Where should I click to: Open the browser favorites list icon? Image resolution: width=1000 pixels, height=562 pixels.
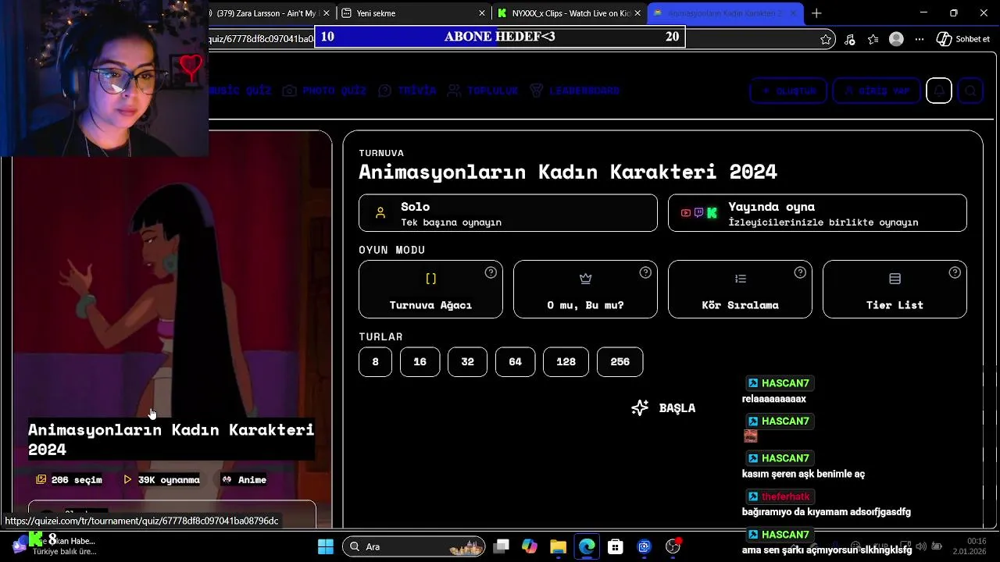873,39
